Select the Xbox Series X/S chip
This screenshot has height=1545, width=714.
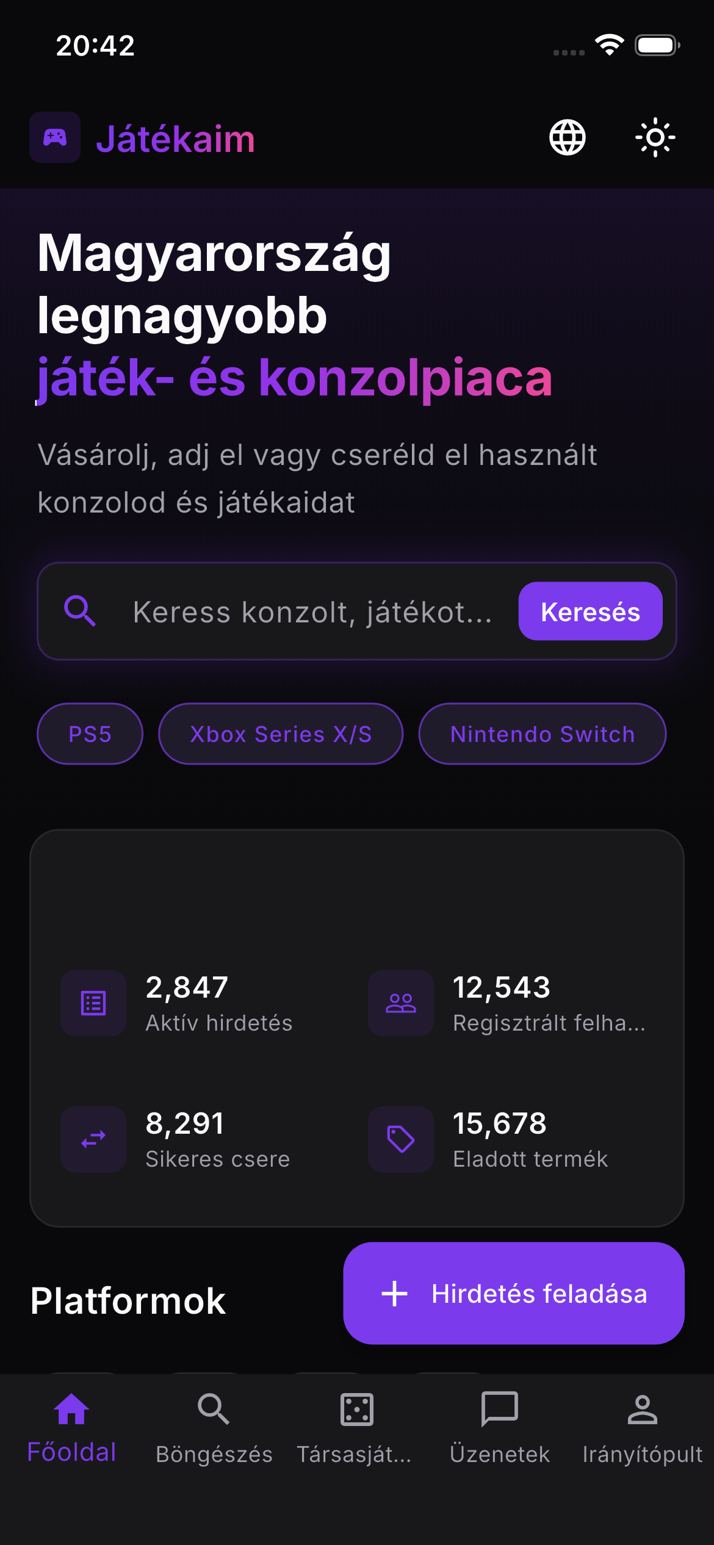[x=281, y=734]
